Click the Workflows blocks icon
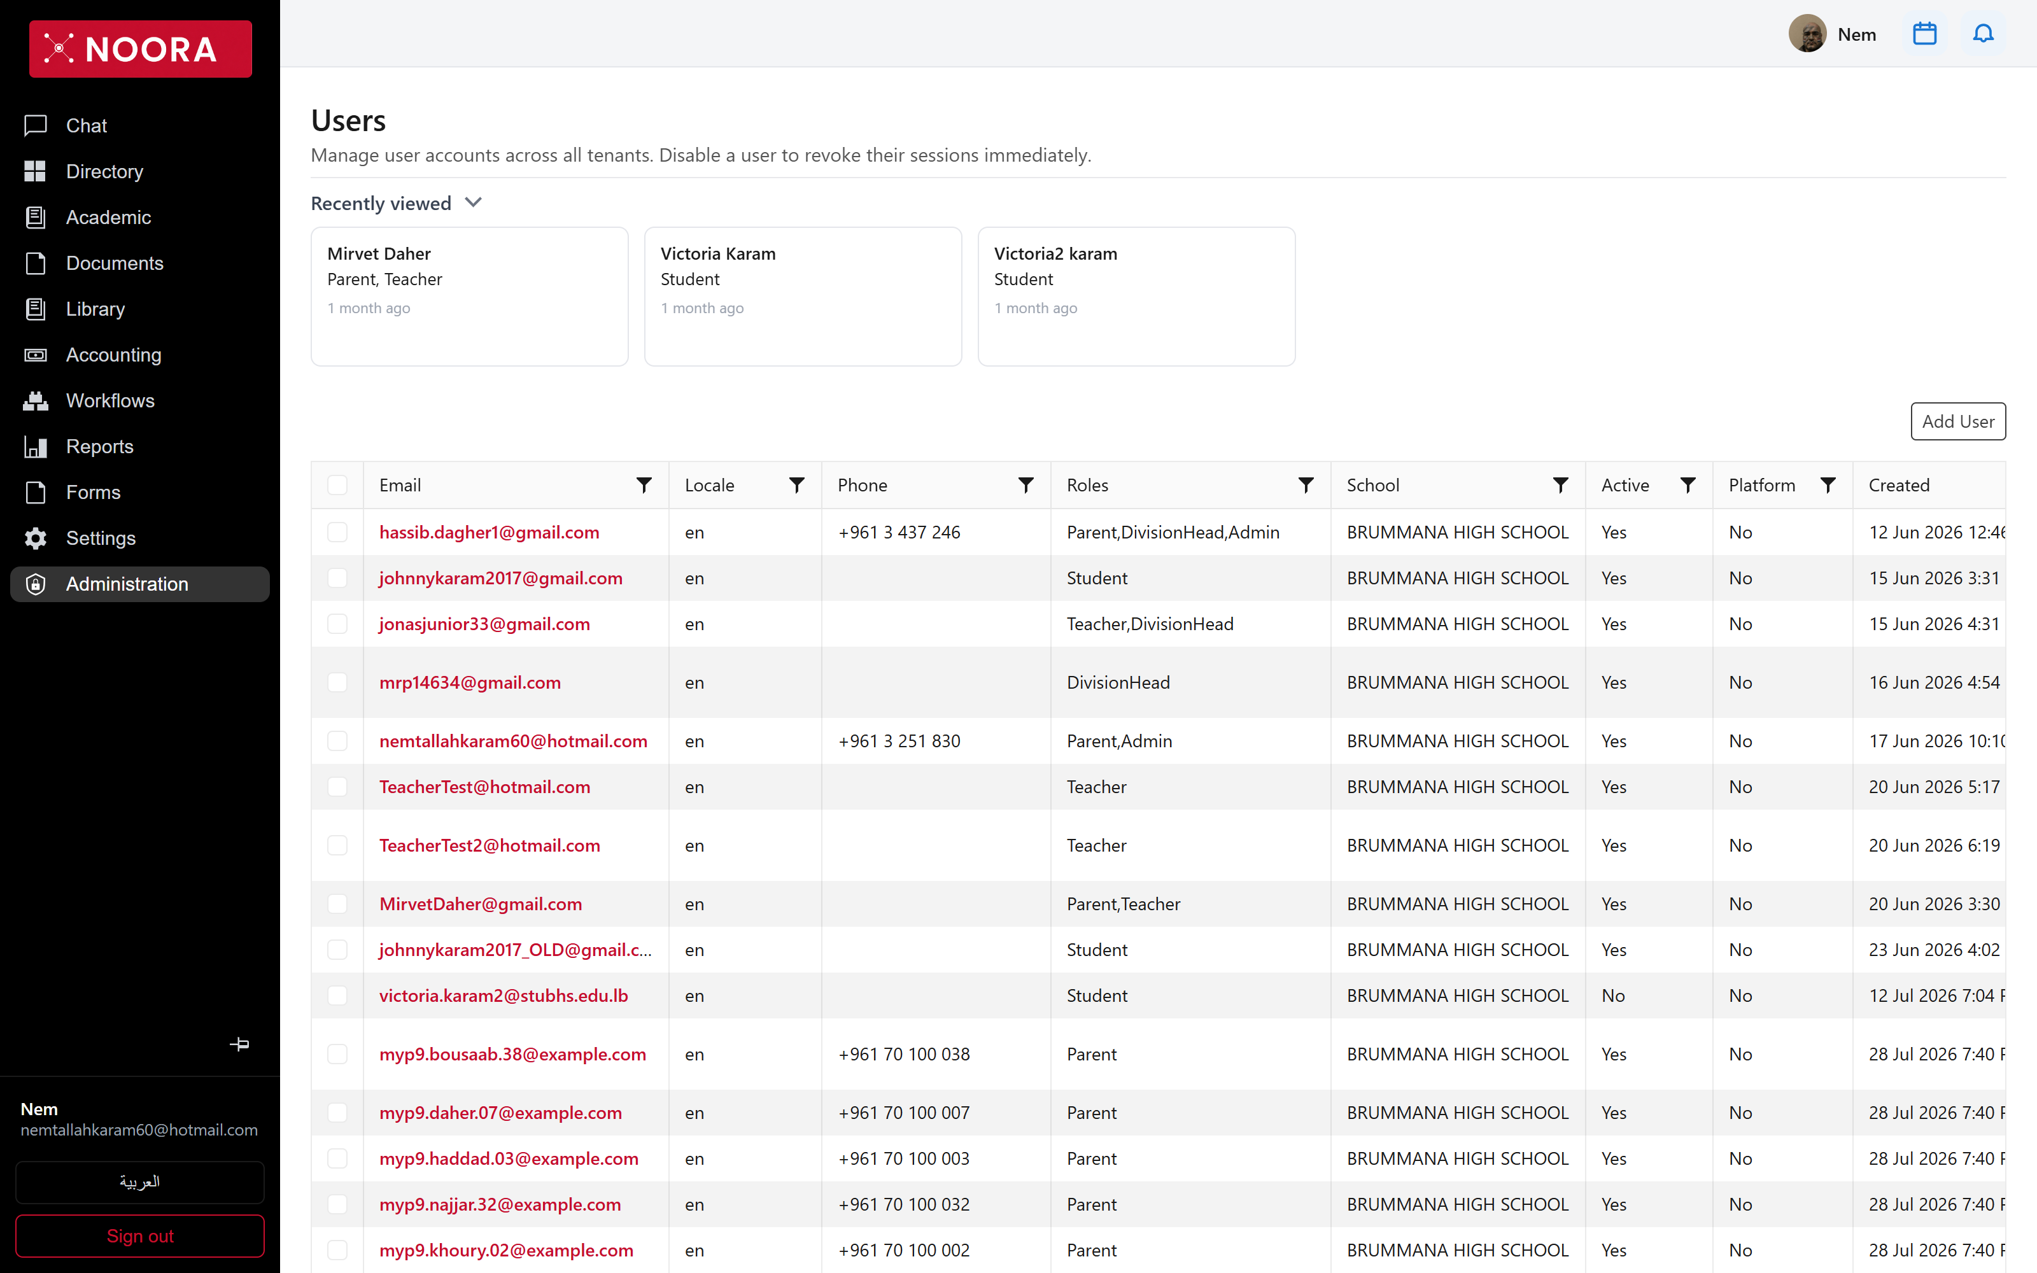2037x1273 pixels. tap(36, 401)
